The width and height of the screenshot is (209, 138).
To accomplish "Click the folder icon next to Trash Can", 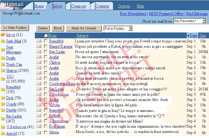I will 3,64.
